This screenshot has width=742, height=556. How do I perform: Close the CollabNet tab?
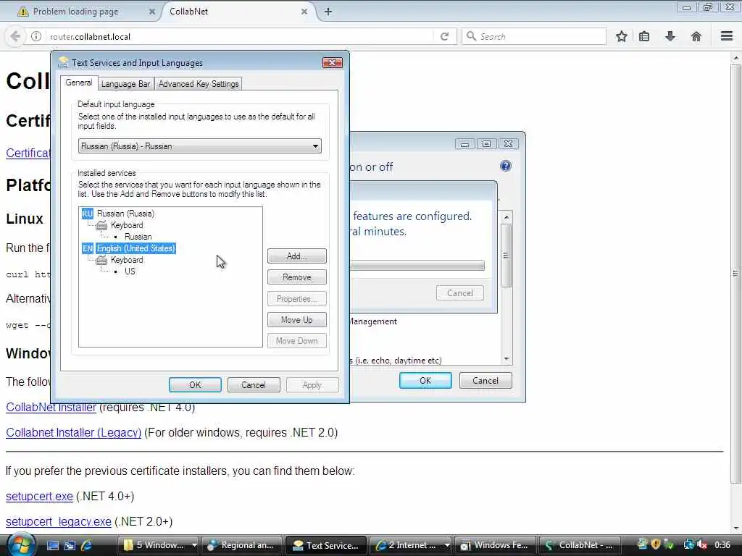[x=304, y=12]
